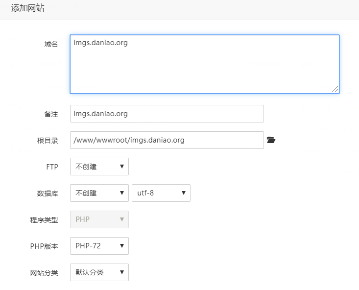Click the 备注 field label

(x=51, y=114)
